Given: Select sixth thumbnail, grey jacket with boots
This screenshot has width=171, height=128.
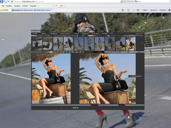Looking at the screenshot, I should pyautogui.click(x=89, y=44).
